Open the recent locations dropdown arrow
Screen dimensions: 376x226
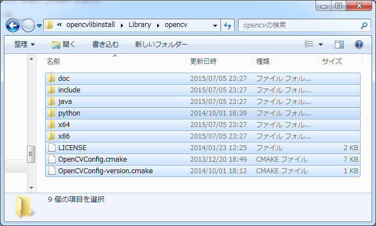pyautogui.click(x=40, y=25)
